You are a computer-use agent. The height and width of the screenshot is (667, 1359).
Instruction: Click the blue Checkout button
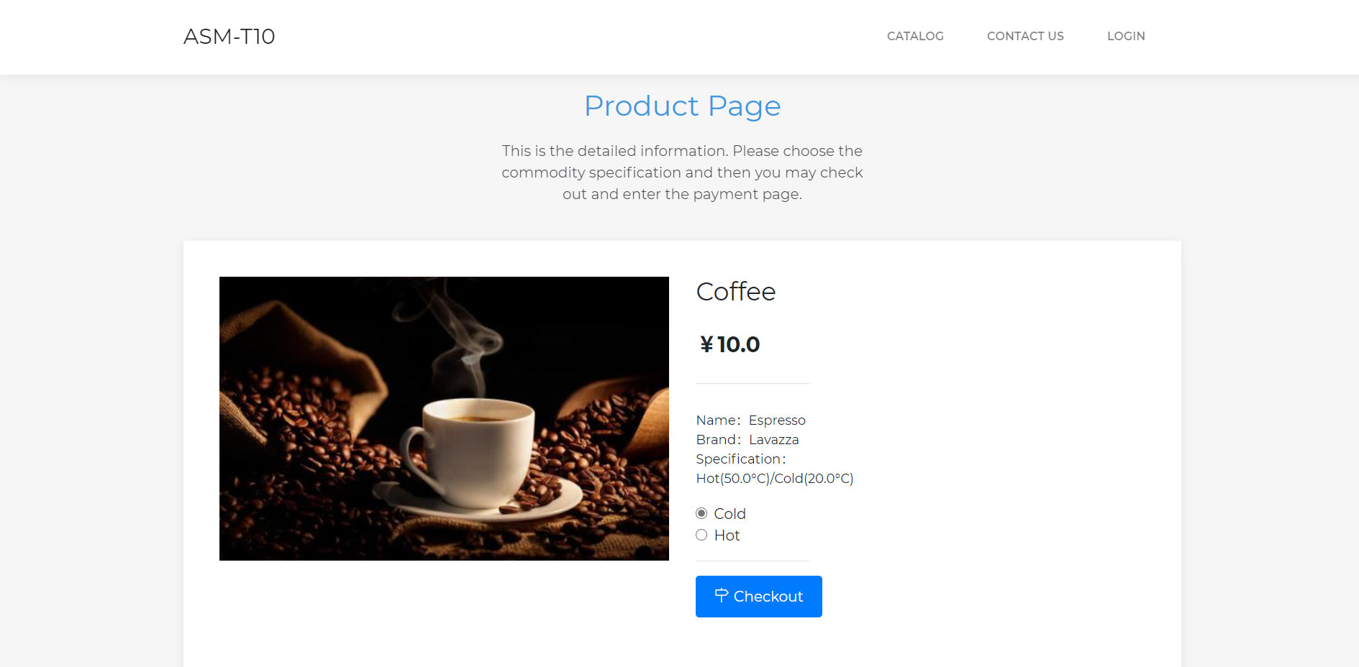[759, 597]
